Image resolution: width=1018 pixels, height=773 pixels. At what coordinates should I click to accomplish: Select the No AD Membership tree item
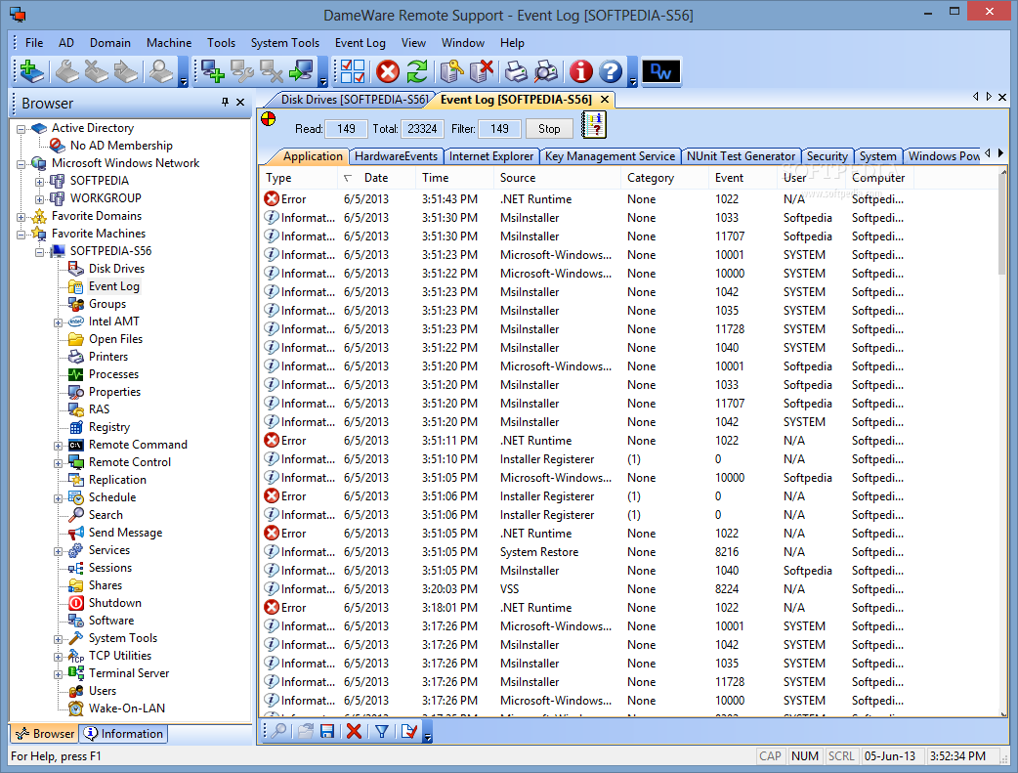[121, 147]
